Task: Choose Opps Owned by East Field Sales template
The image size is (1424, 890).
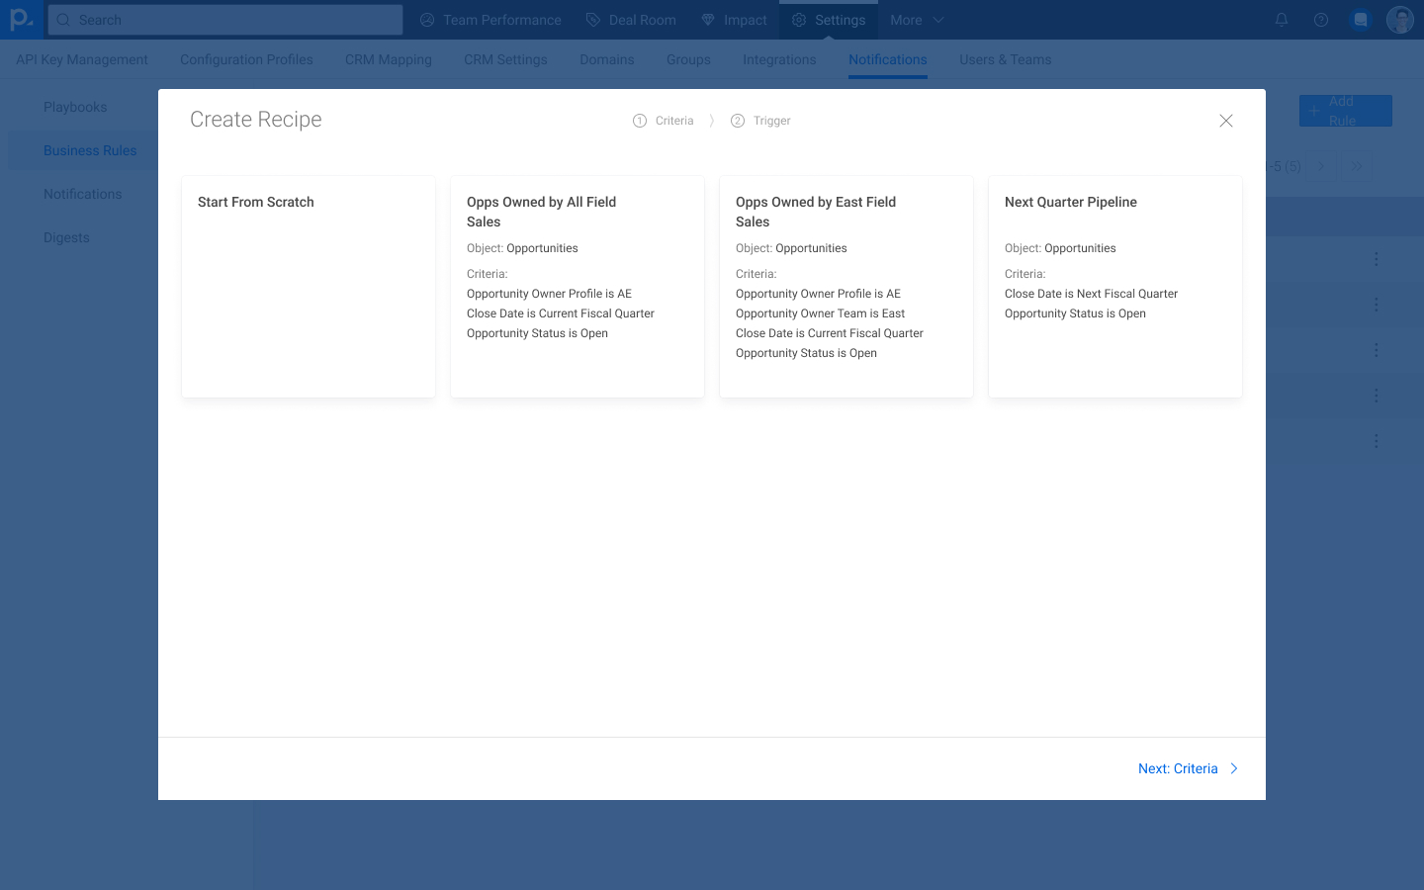Action: click(x=846, y=287)
